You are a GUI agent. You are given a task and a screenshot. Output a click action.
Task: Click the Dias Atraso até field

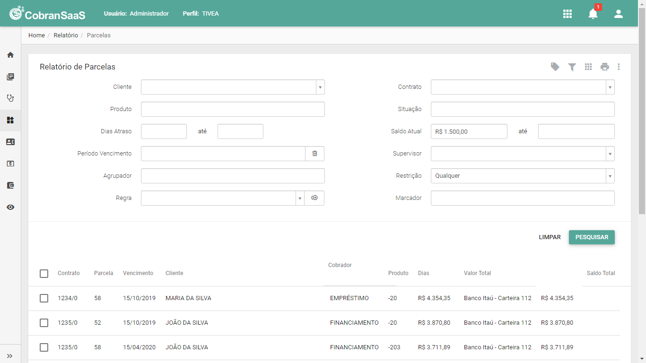click(x=240, y=131)
